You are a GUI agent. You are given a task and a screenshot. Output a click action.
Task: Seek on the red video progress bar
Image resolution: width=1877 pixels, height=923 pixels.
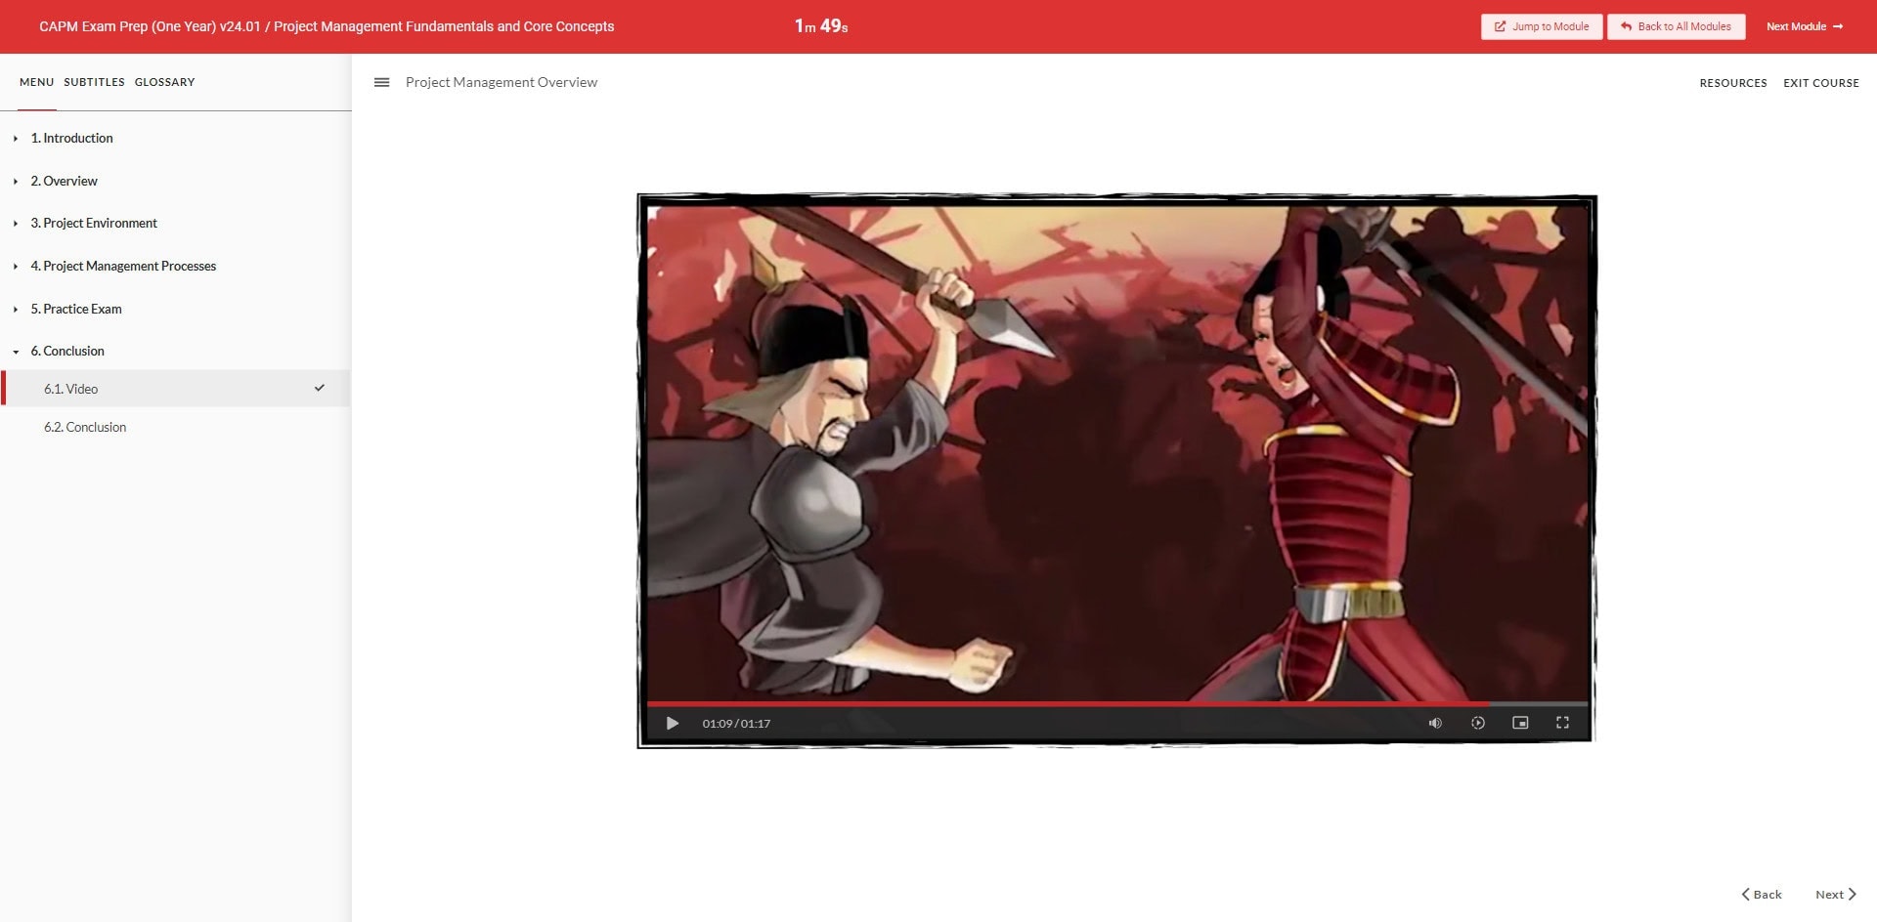point(1116,703)
